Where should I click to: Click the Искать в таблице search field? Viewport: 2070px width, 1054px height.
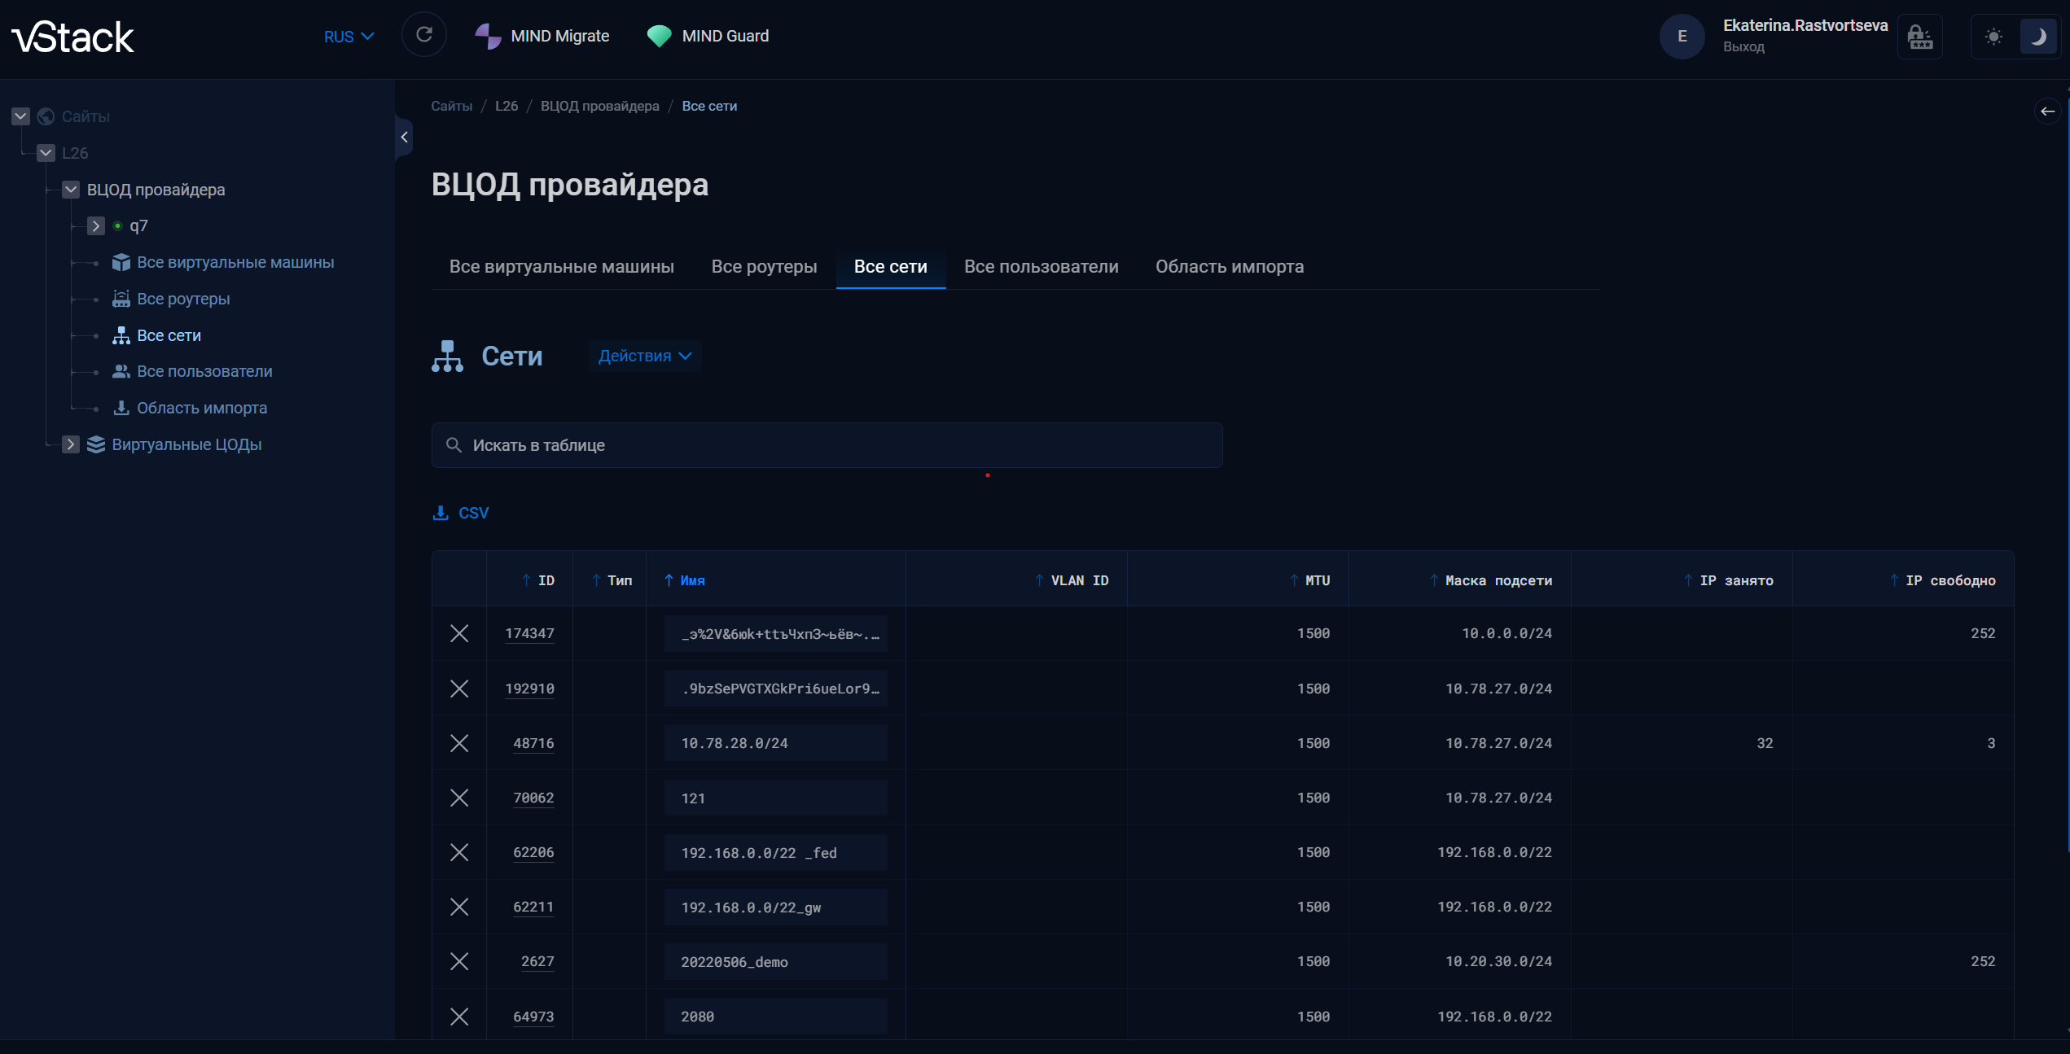point(827,445)
